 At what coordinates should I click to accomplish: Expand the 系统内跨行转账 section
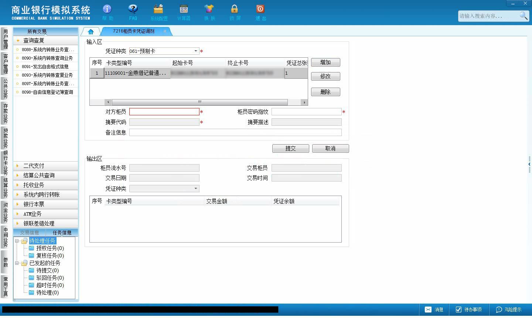tap(46, 194)
